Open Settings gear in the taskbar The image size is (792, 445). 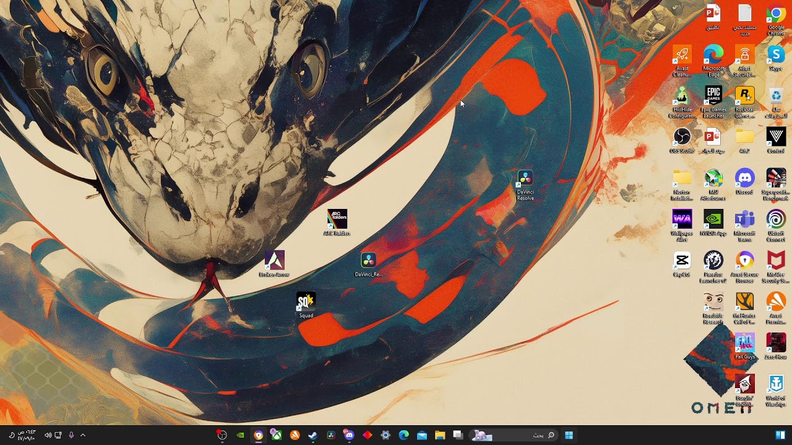(x=385, y=435)
